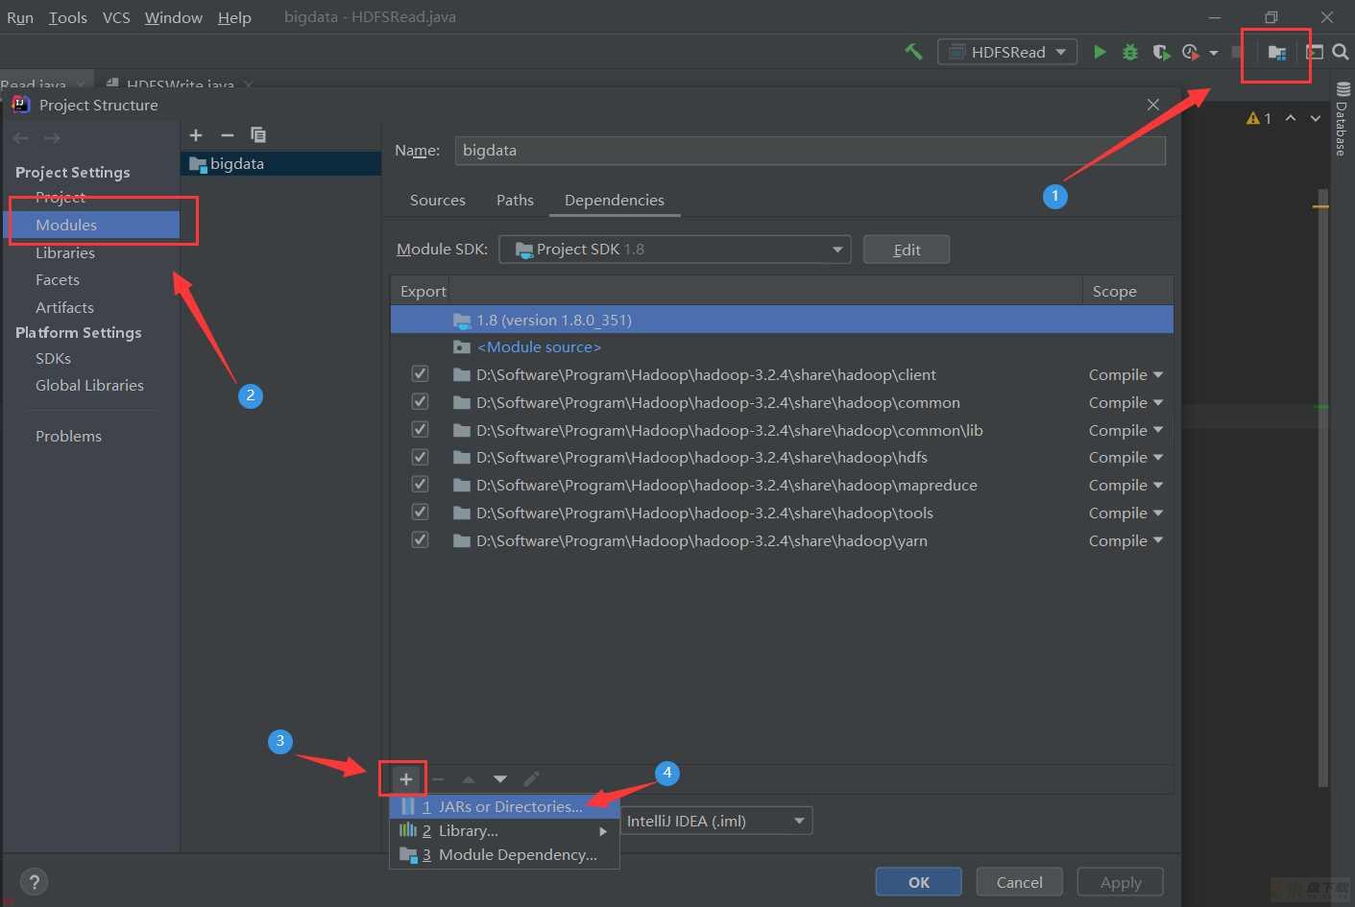The height and width of the screenshot is (907, 1355).
Task: Remove module with minus icon
Action: coord(228,135)
